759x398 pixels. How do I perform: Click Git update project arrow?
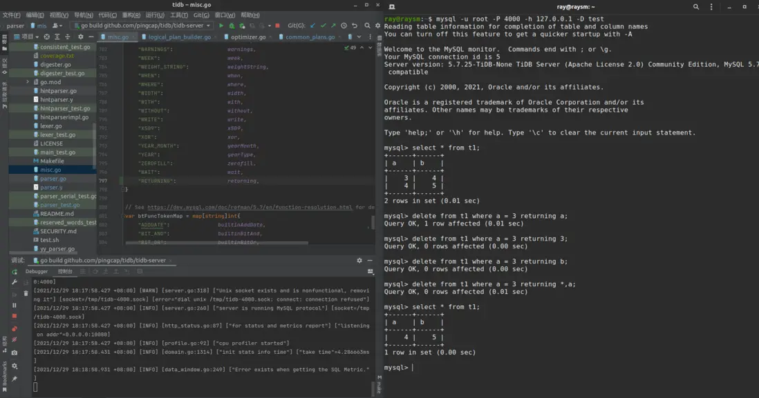click(312, 26)
